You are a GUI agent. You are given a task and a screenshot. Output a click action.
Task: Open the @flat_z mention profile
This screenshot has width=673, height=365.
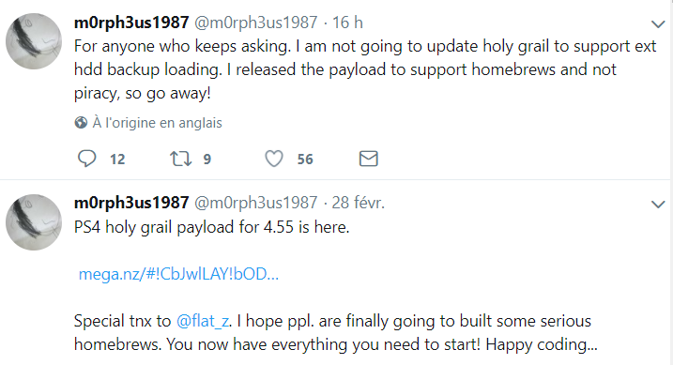click(203, 321)
